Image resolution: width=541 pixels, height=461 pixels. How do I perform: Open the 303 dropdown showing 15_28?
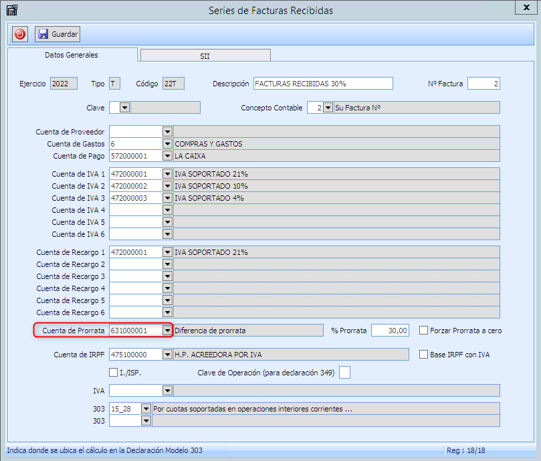[146, 408]
